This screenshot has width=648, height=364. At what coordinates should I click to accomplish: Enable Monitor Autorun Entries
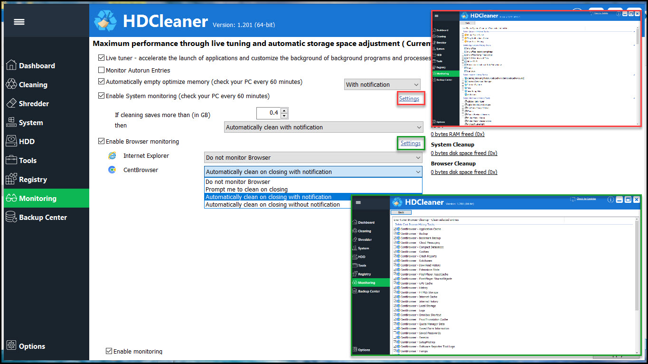[101, 70]
